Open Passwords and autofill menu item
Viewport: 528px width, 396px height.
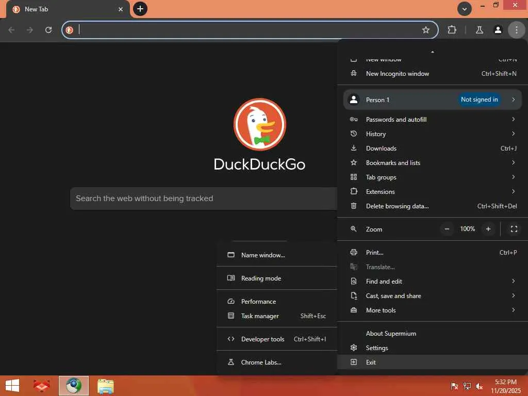point(433,120)
